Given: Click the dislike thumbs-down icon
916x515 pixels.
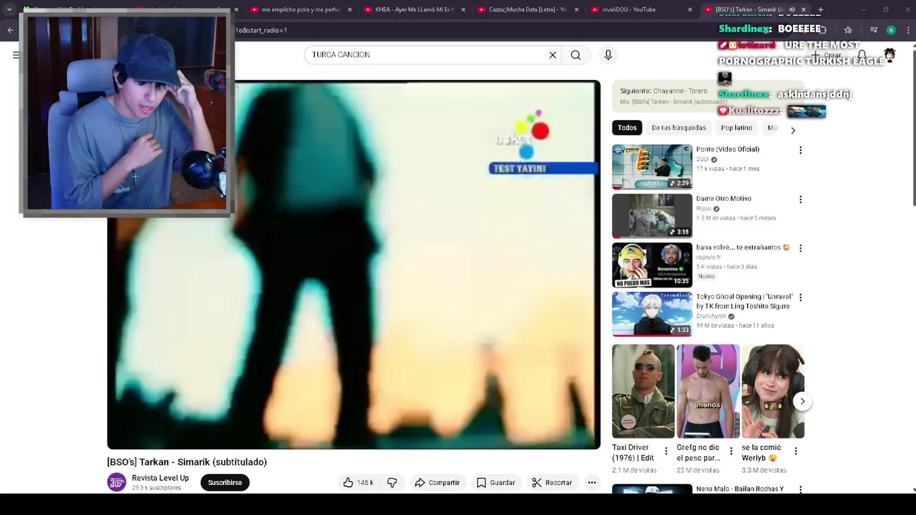Looking at the screenshot, I should click(x=392, y=483).
